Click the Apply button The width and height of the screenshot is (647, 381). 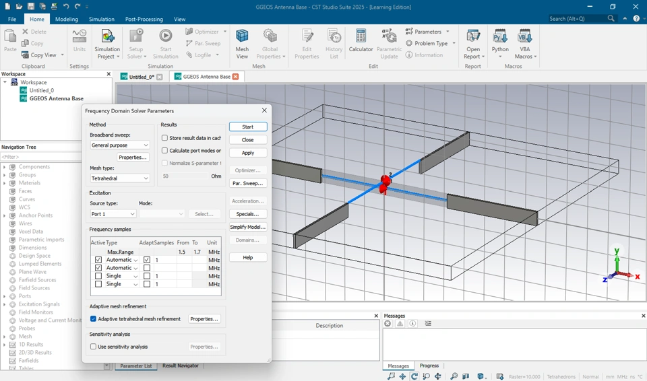248,153
